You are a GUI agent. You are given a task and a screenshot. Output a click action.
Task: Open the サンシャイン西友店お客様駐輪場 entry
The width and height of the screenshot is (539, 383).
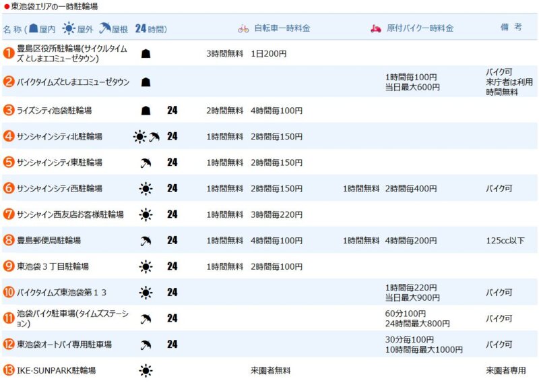pos(70,214)
